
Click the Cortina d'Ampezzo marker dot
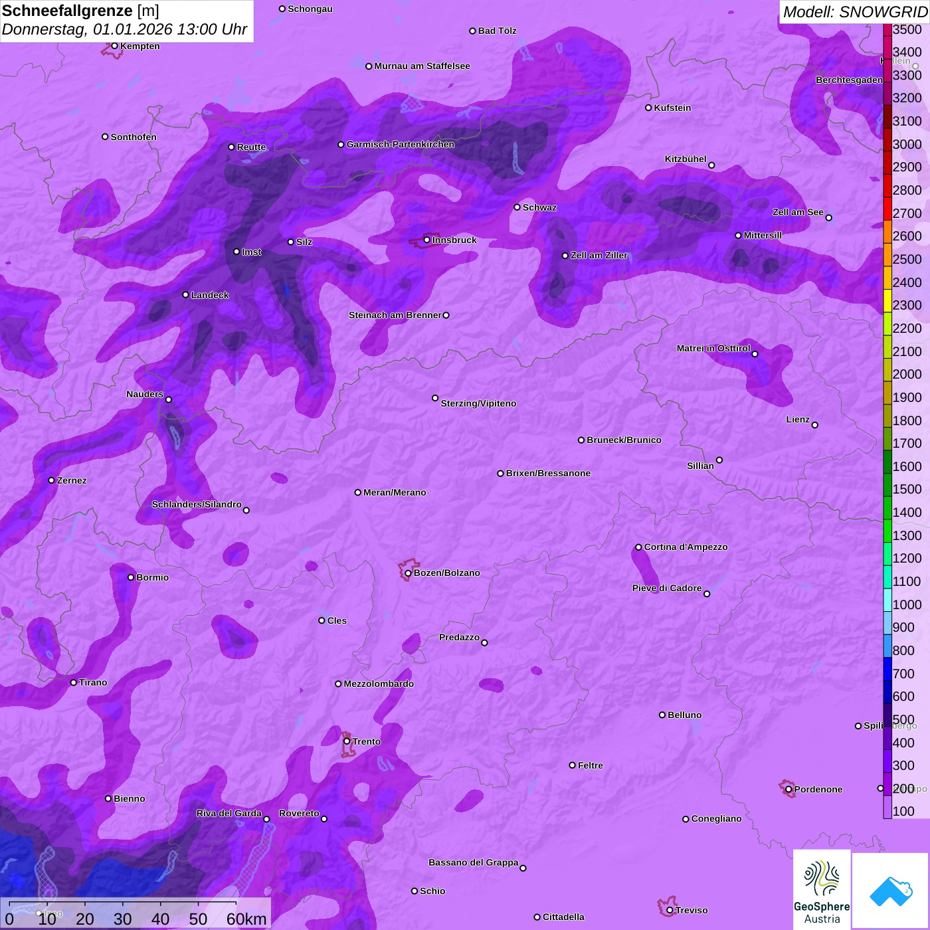point(638,547)
